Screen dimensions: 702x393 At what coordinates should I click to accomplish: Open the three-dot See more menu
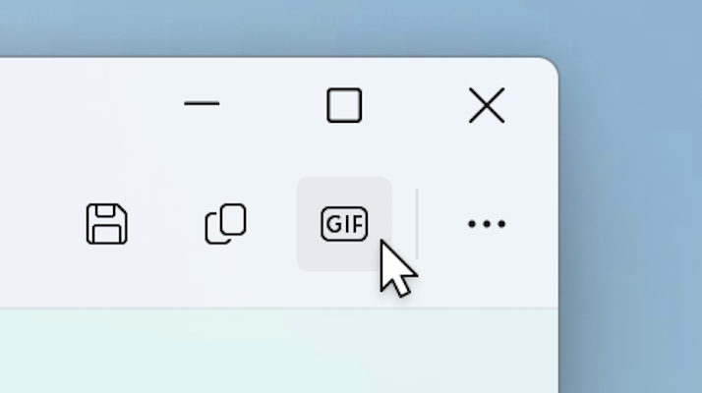point(487,224)
